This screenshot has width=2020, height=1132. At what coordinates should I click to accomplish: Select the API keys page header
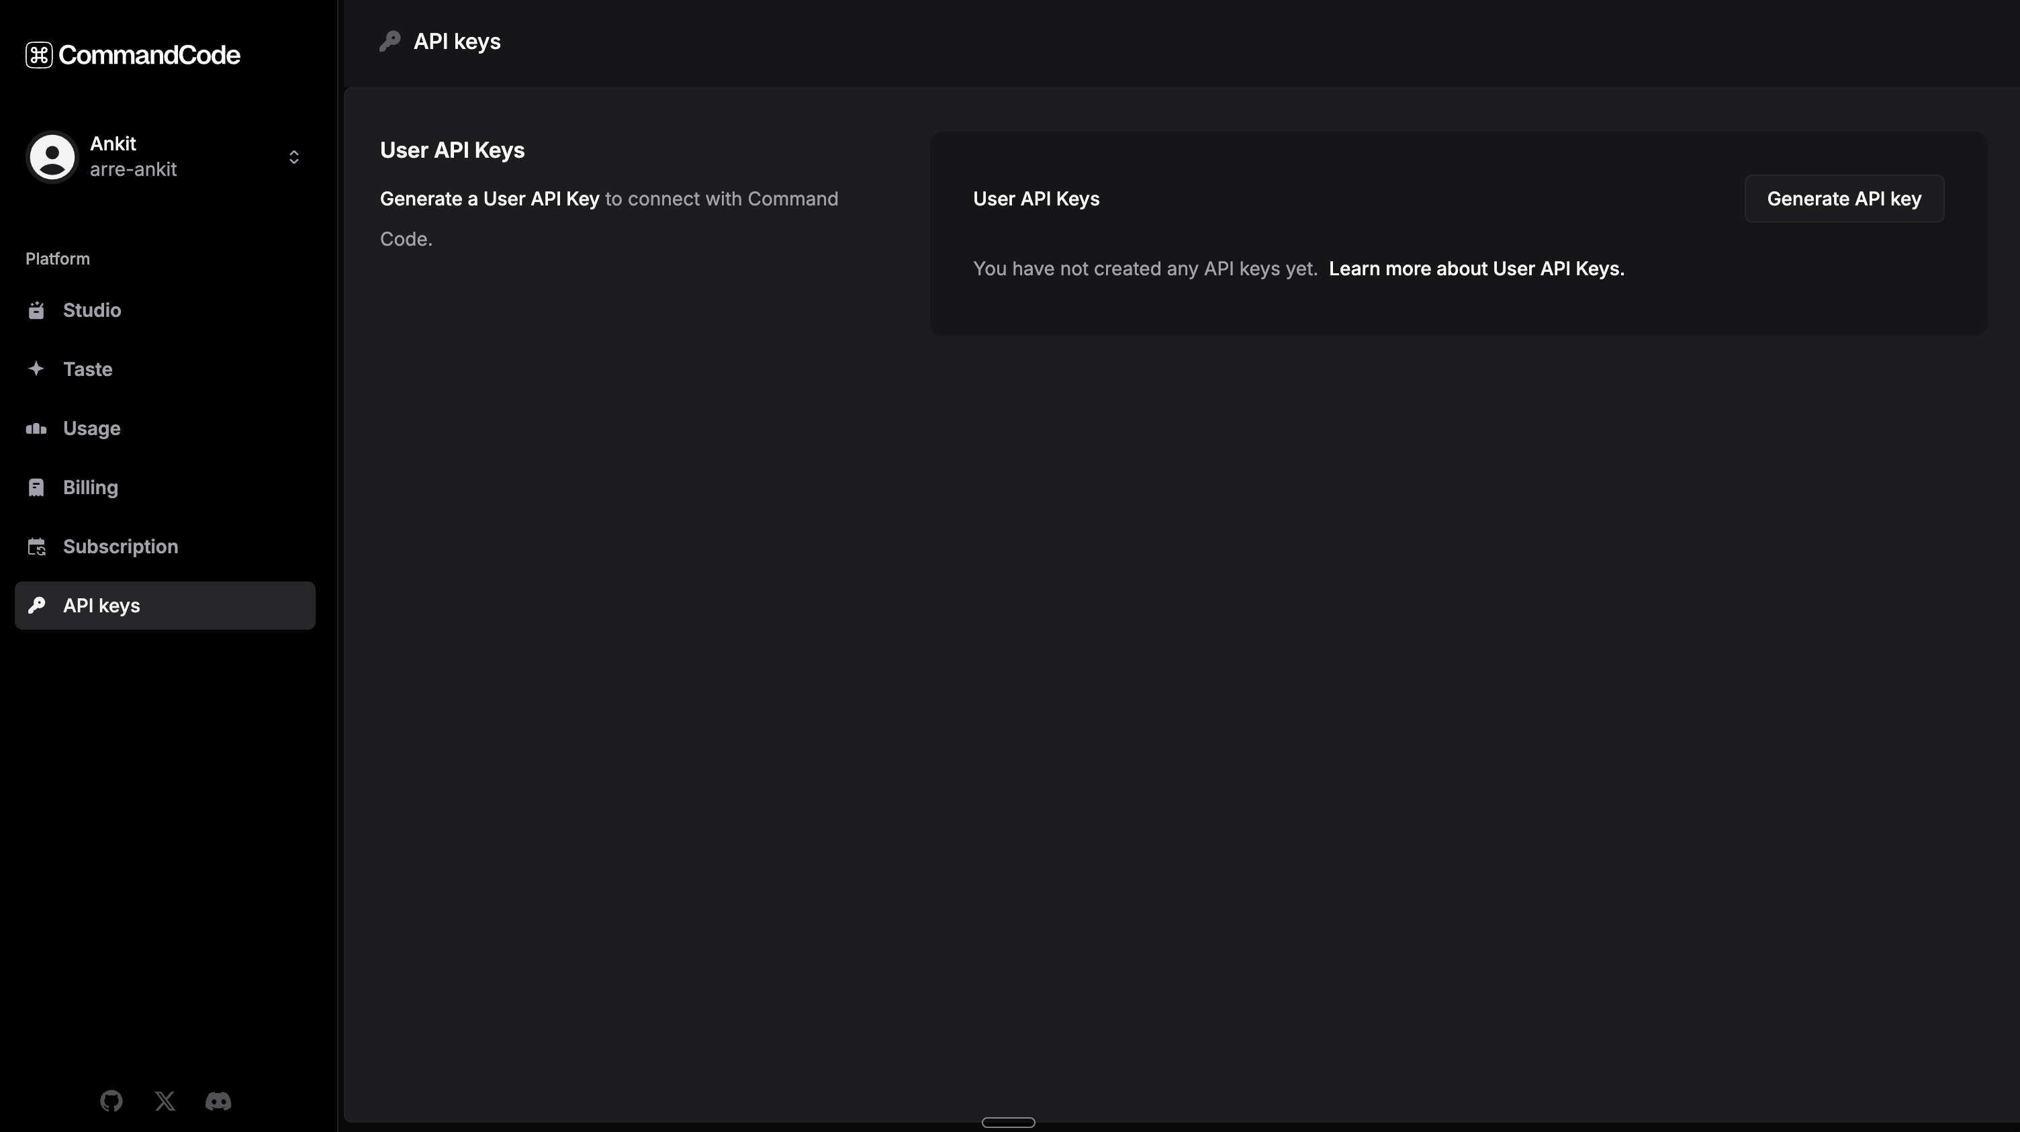click(457, 41)
